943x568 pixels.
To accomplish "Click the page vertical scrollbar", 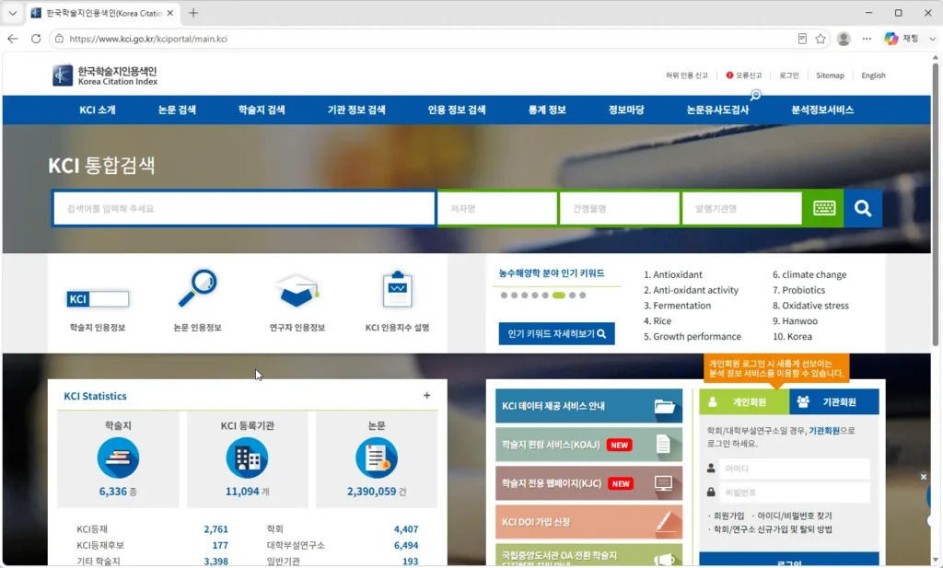I will 936,204.
